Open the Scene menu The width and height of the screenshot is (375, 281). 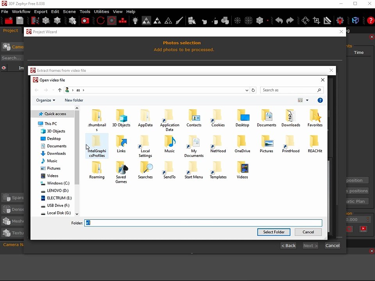69,11
